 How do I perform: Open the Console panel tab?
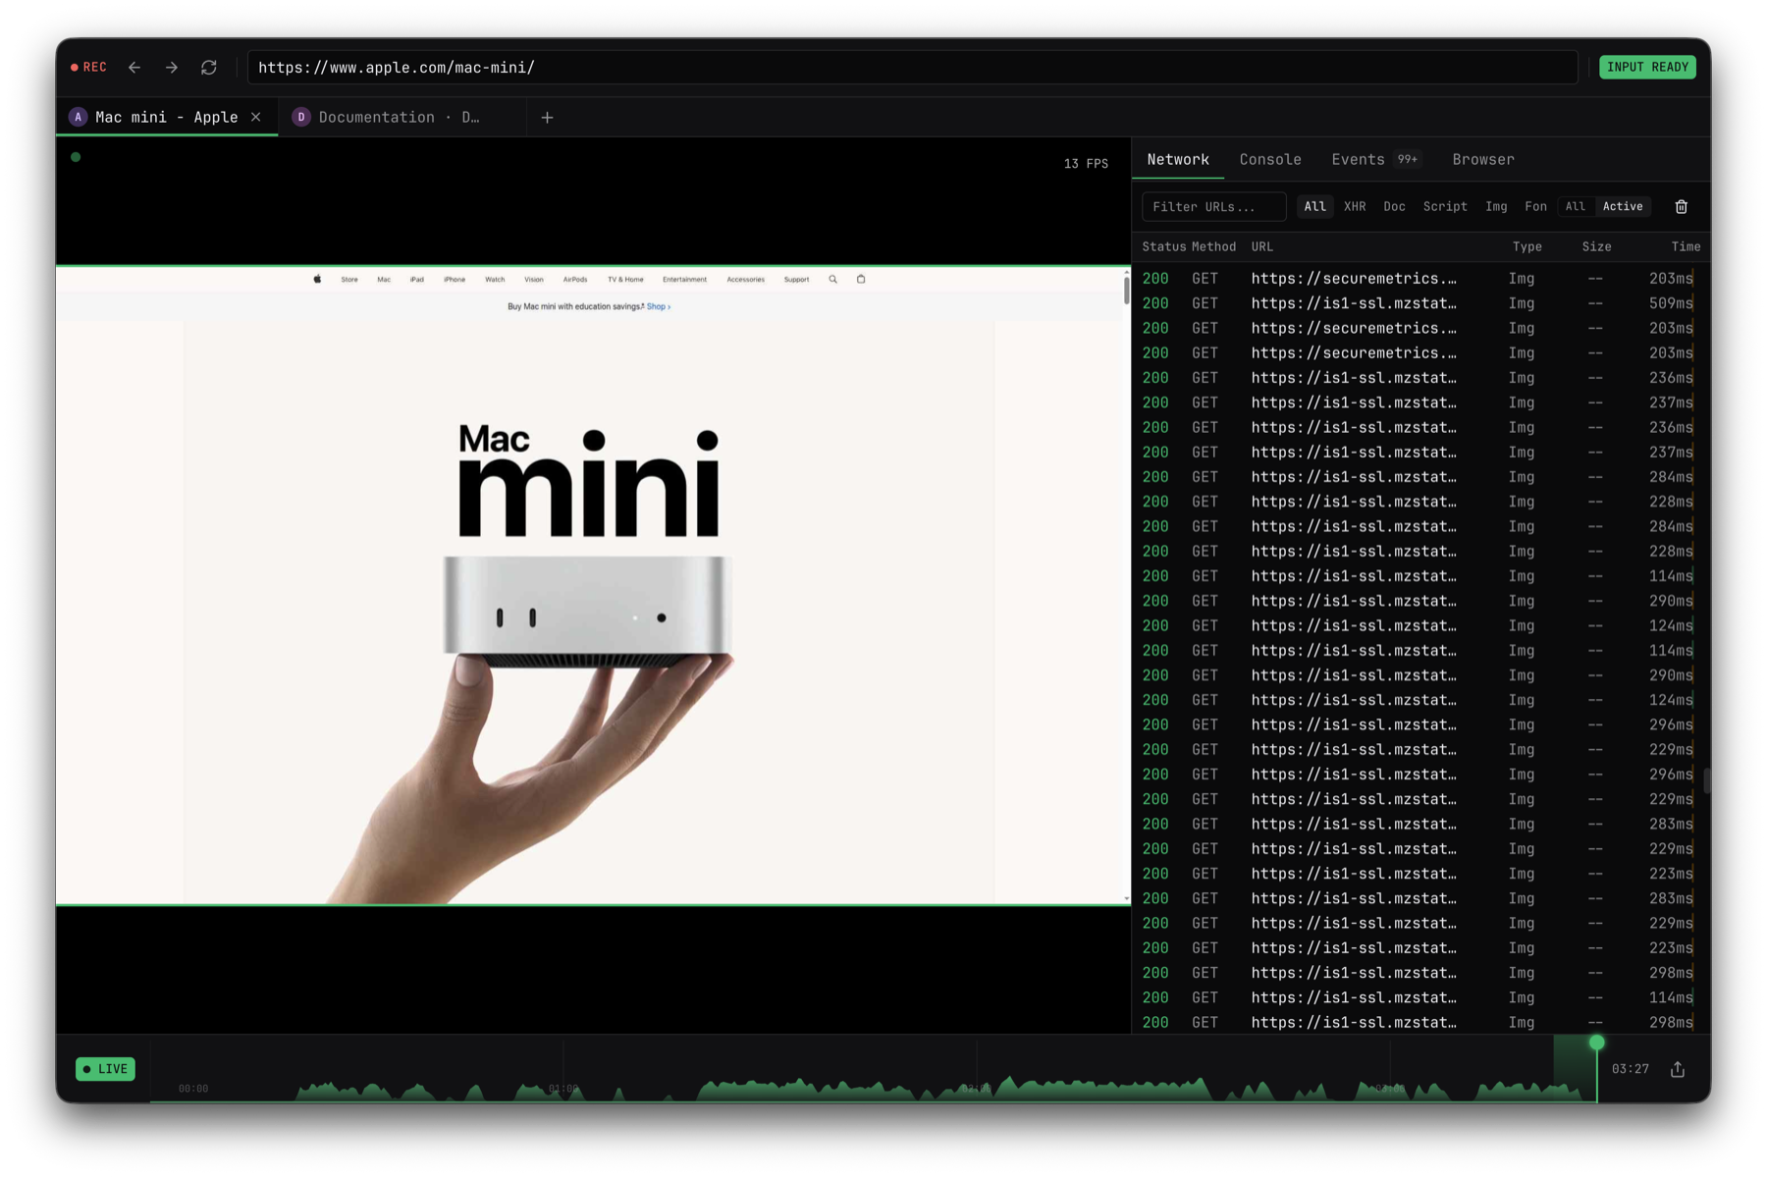coord(1270,159)
